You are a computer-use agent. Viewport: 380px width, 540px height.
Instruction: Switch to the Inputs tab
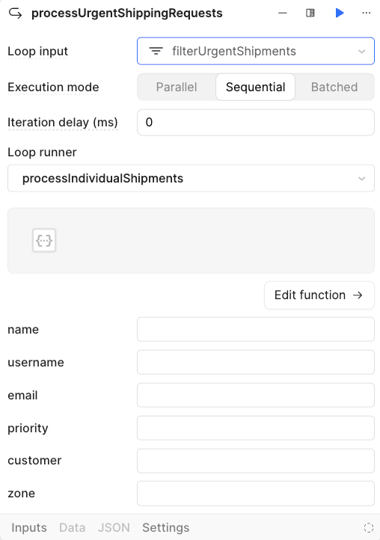pos(29,527)
